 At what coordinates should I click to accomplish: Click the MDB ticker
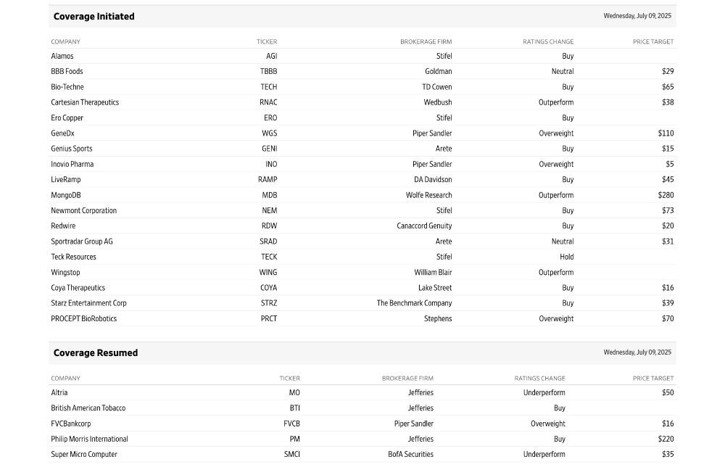tap(269, 195)
